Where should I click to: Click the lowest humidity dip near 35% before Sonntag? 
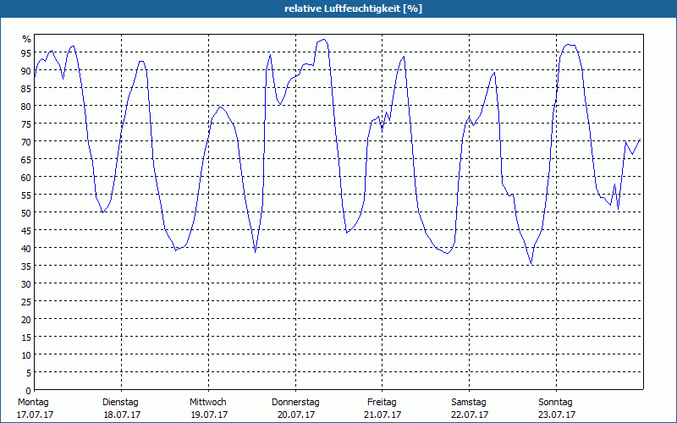coord(531,263)
